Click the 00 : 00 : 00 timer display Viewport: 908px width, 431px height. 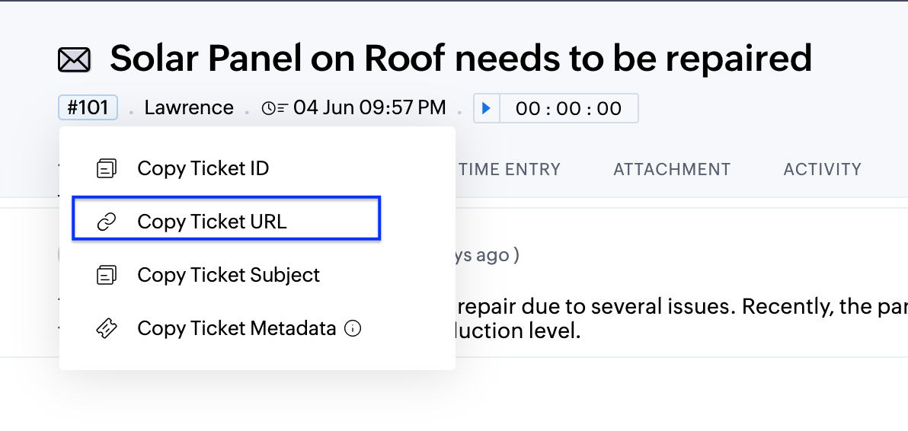point(568,109)
